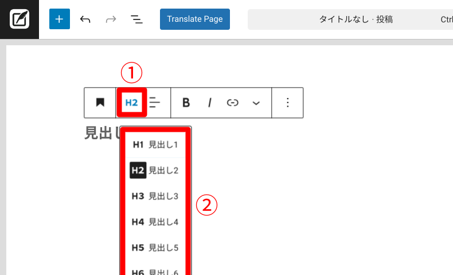Viewport: 453px width, 275px height.
Task: Insert a link on selected text
Action: tap(233, 103)
